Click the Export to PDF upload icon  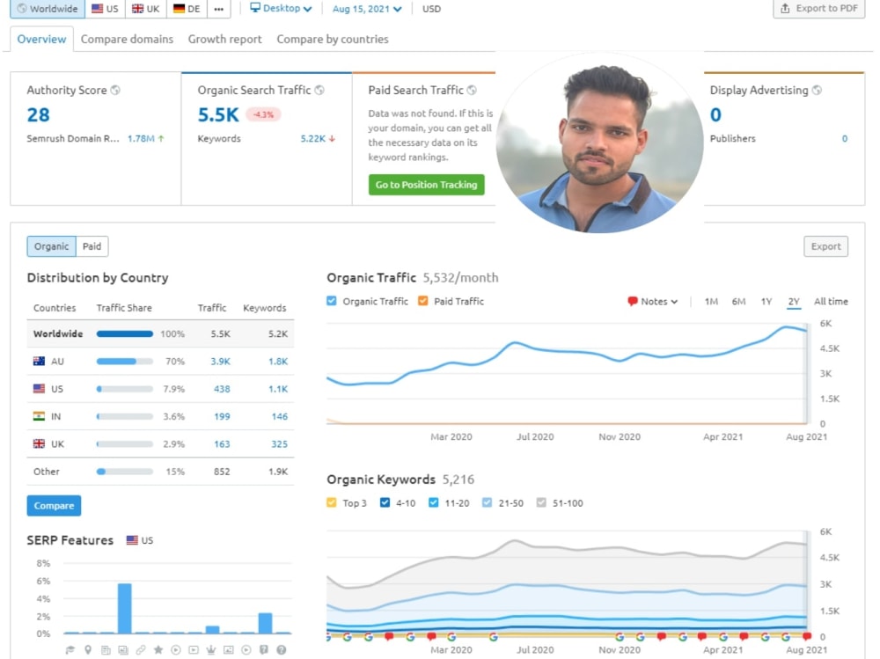click(x=785, y=8)
